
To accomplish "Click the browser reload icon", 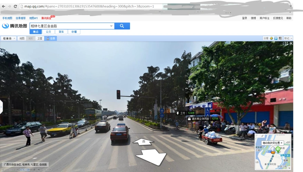I will pos(15,6).
